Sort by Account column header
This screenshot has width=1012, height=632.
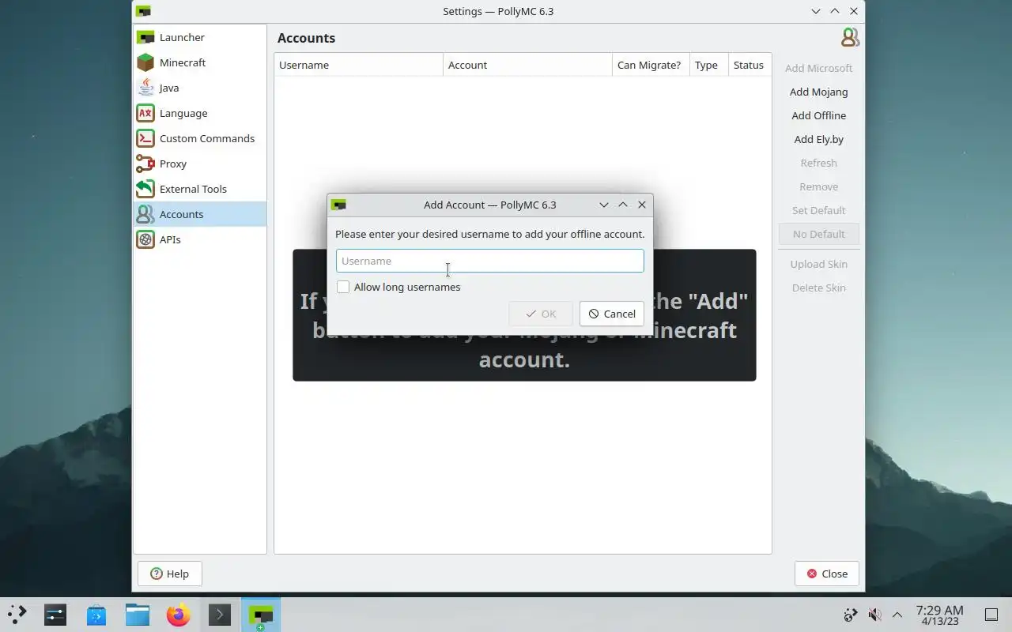pos(527,65)
